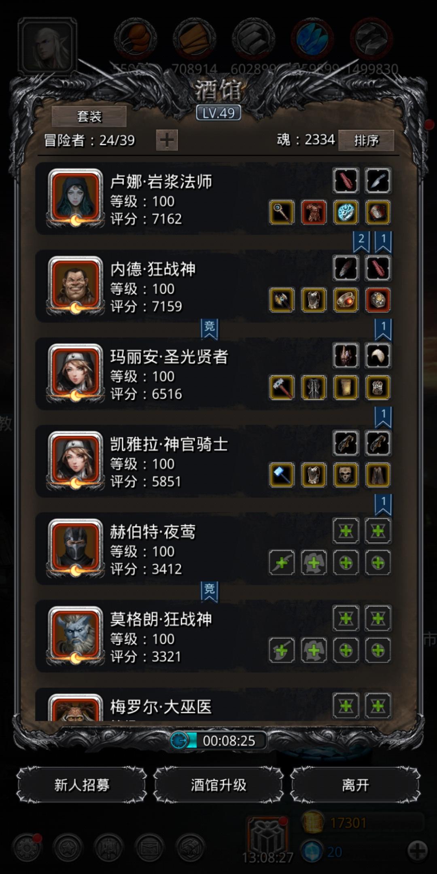The height and width of the screenshot is (874, 437).
Task: Open the 排序 sort options
Action: pos(366,140)
